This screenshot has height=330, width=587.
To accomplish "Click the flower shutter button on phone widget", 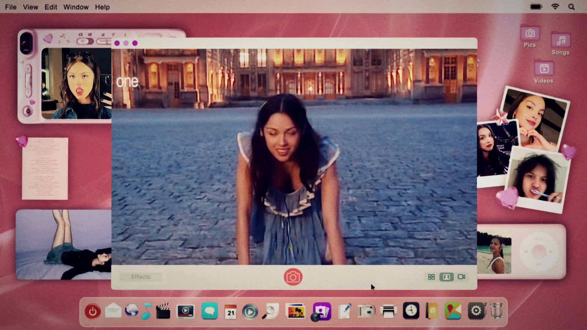I will [x=28, y=111].
